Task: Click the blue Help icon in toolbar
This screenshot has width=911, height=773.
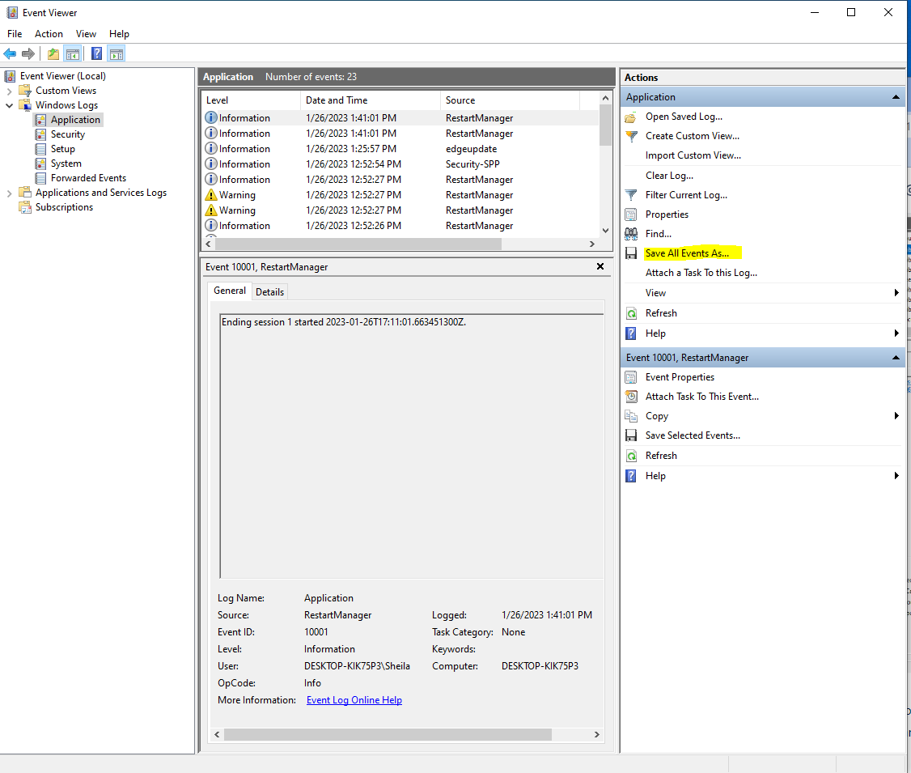Action: click(x=96, y=54)
